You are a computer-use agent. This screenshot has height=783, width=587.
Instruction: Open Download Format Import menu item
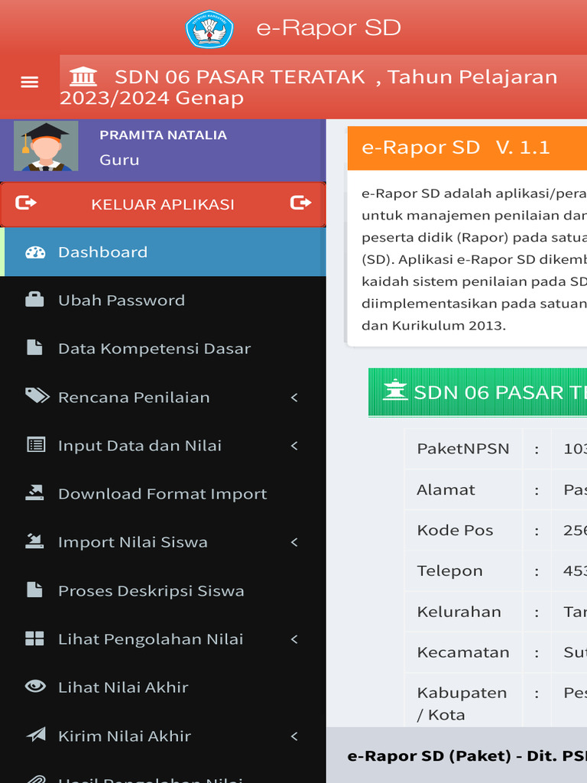tap(163, 494)
